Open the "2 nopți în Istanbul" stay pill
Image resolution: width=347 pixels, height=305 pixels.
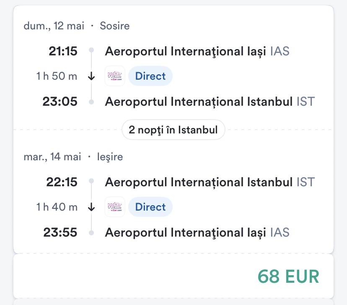(173, 130)
